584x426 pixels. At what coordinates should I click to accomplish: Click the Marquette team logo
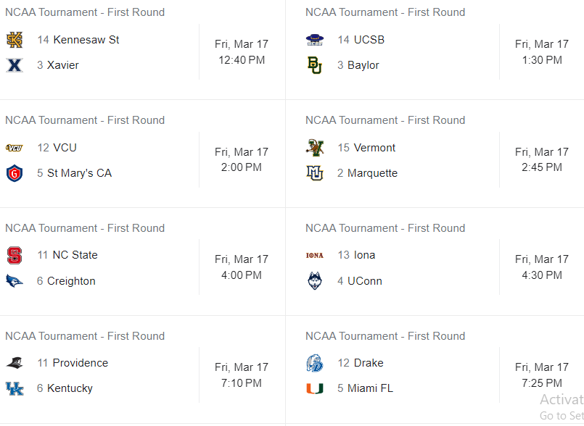(x=315, y=173)
